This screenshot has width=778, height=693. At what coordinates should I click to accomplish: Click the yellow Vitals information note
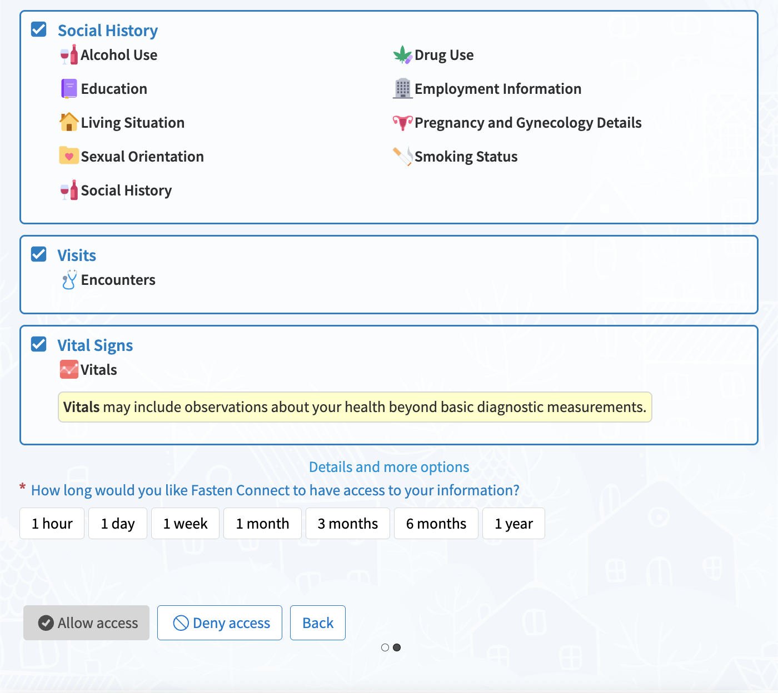click(355, 407)
